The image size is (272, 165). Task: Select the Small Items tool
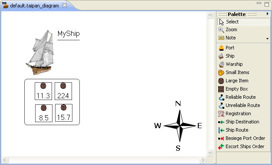pyautogui.click(x=243, y=72)
